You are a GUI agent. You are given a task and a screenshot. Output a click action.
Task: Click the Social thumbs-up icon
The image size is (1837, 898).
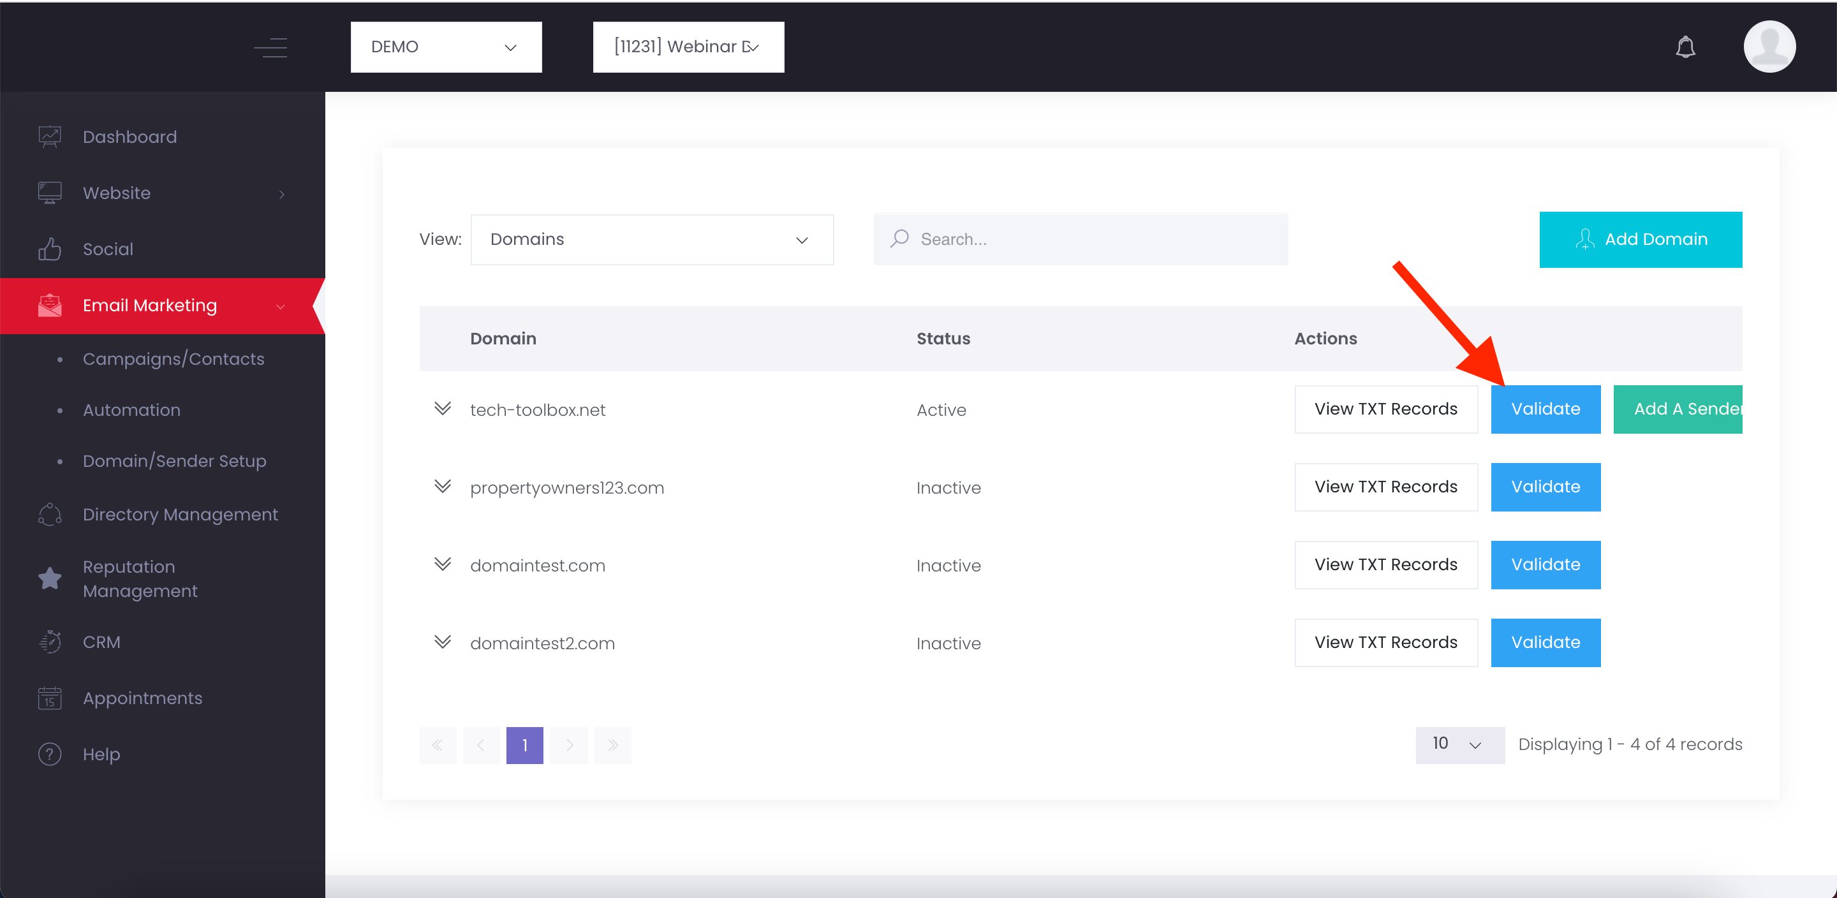[49, 249]
